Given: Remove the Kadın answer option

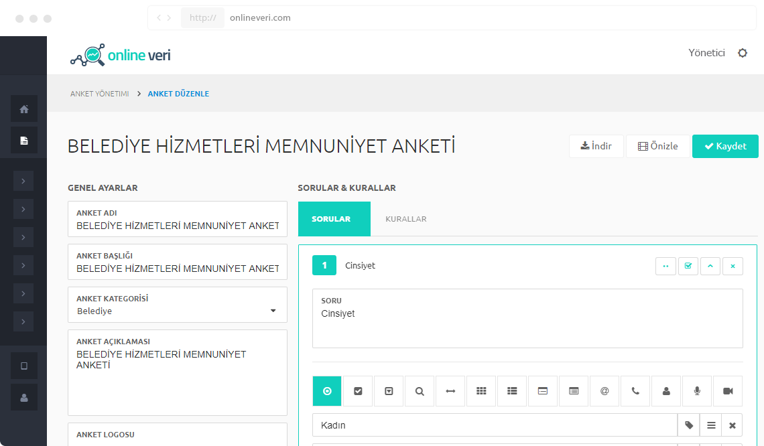Looking at the screenshot, I should tap(732, 425).
